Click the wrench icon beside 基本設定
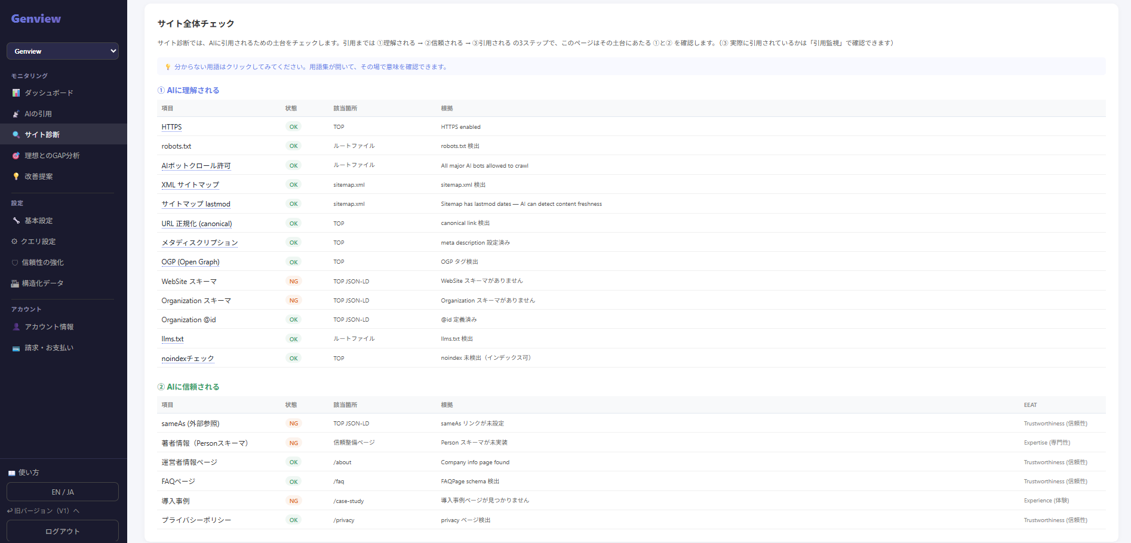The width and height of the screenshot is (1131, 543). [x=16, y=221]
